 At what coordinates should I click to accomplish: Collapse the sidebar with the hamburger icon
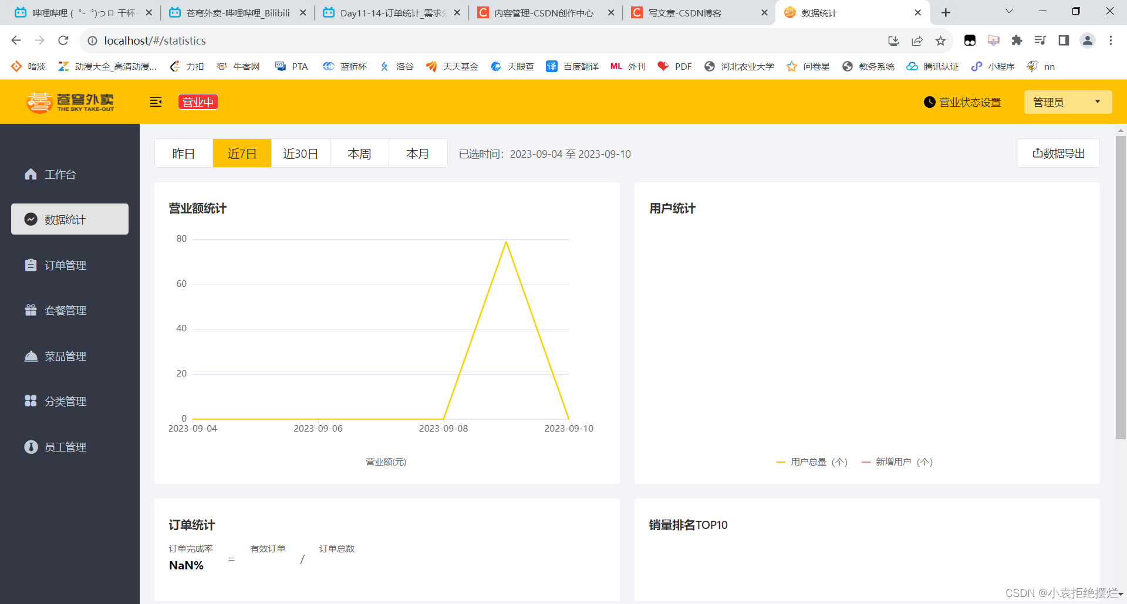156,101
